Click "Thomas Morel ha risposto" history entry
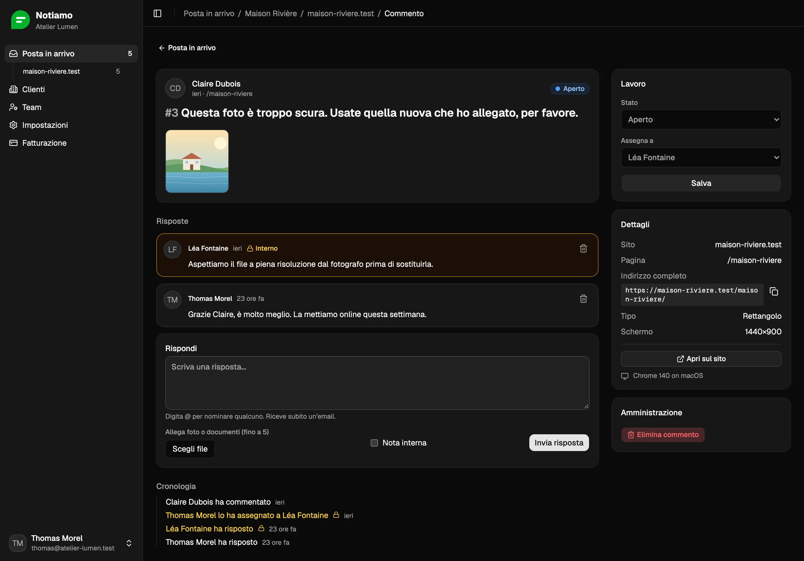The width and height of the screenshot is (804, 561). [x=212, y=542]
